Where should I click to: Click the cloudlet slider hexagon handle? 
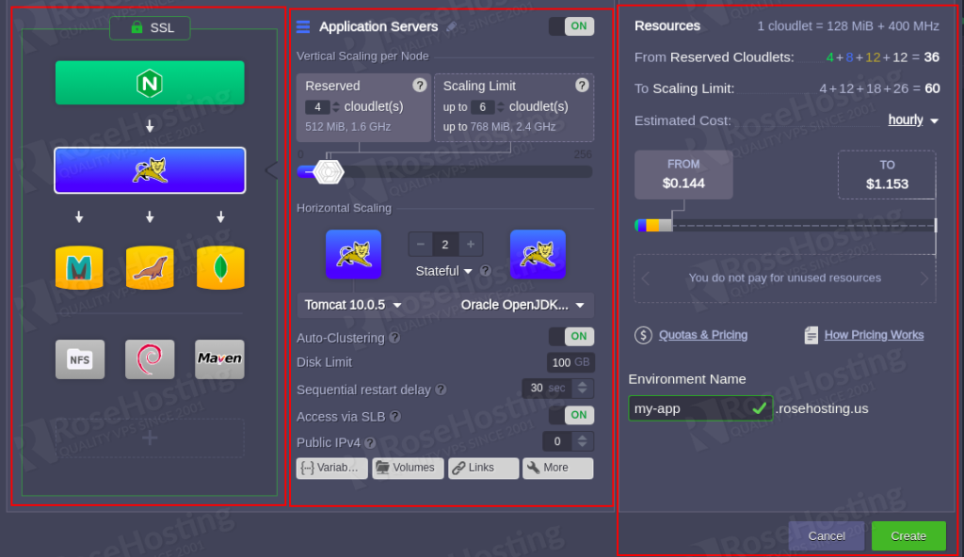329,171
